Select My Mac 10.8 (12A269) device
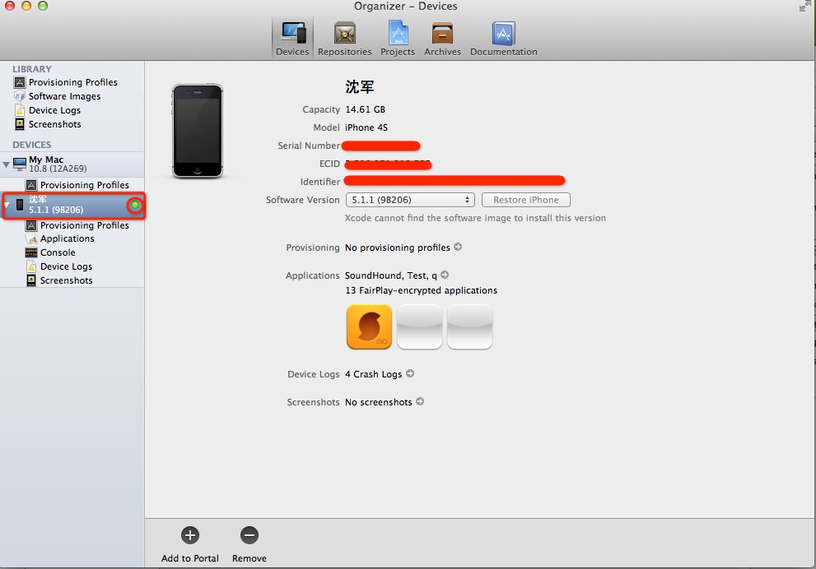The width and height of the screenshot is (816, 569). click(x=72, y=164)
